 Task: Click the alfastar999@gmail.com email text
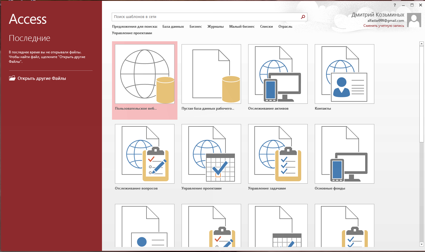click(x=386, y=21)
